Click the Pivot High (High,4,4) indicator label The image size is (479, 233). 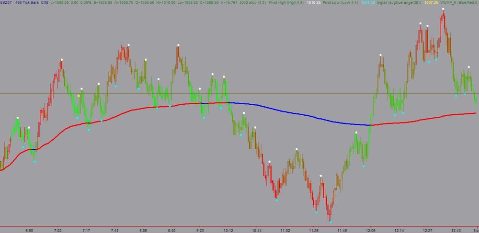286,2
